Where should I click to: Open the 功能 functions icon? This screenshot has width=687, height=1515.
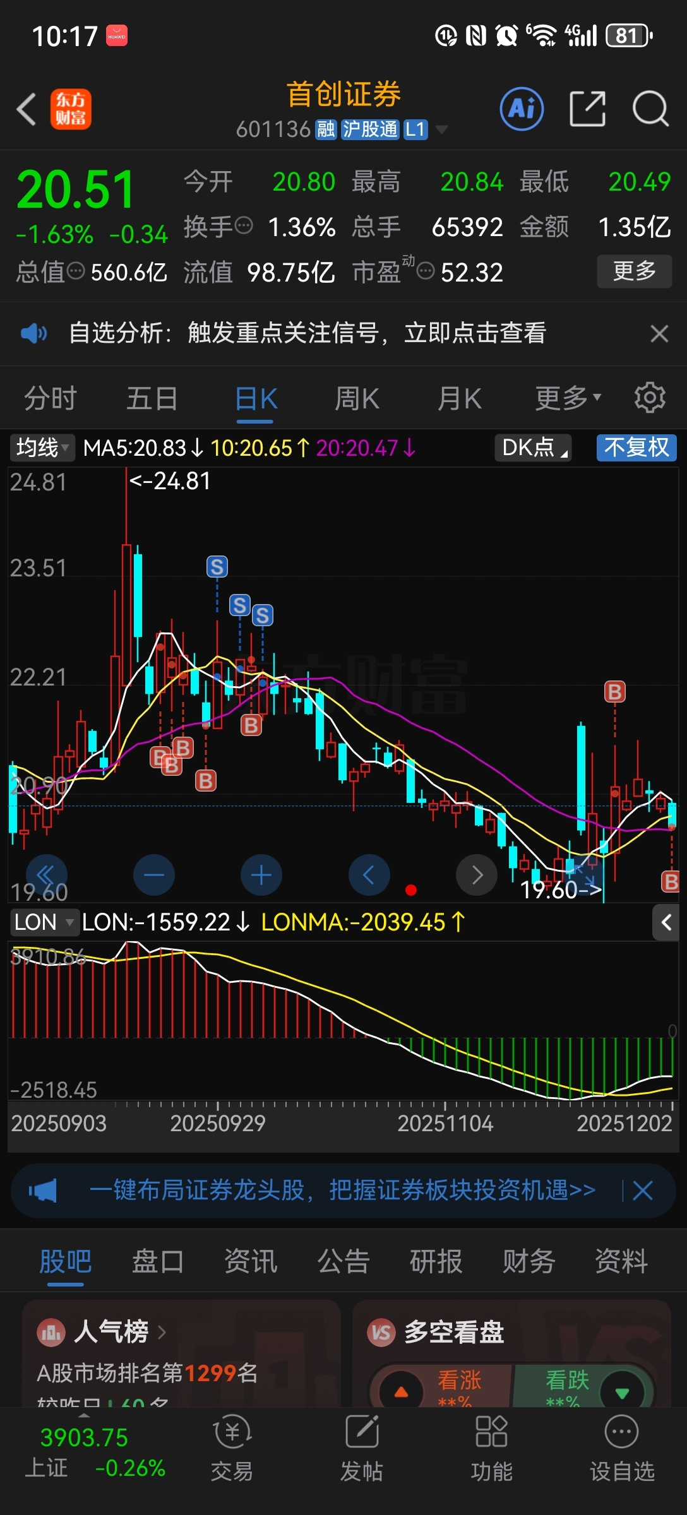(492, 1449)
